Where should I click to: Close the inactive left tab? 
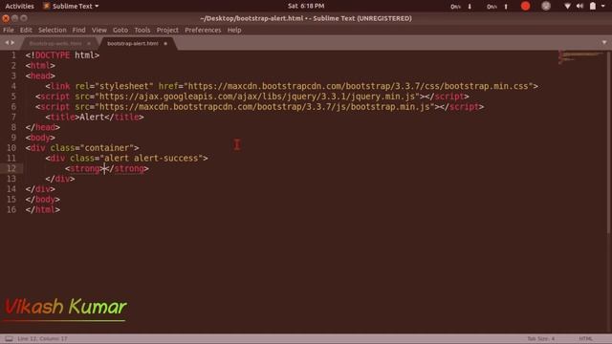tap(89, 43)
